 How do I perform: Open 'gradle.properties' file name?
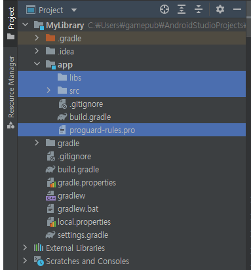click(87, 183)
